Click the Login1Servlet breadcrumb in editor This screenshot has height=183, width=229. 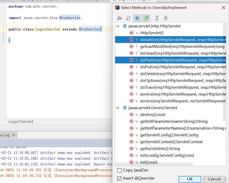[21, 122]
